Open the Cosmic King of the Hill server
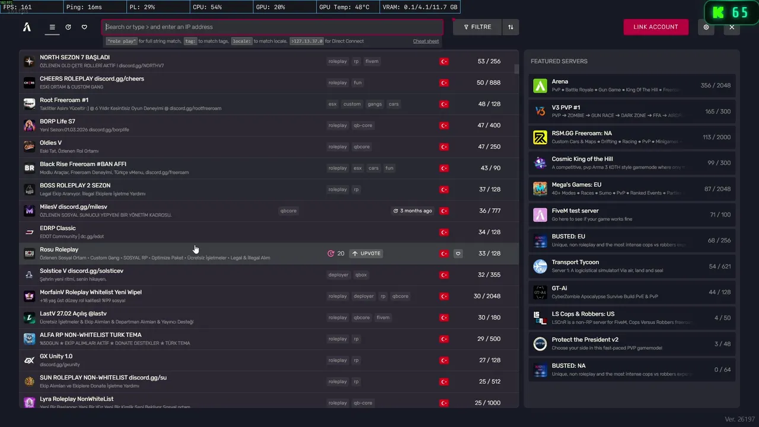 tap(632, 163)
